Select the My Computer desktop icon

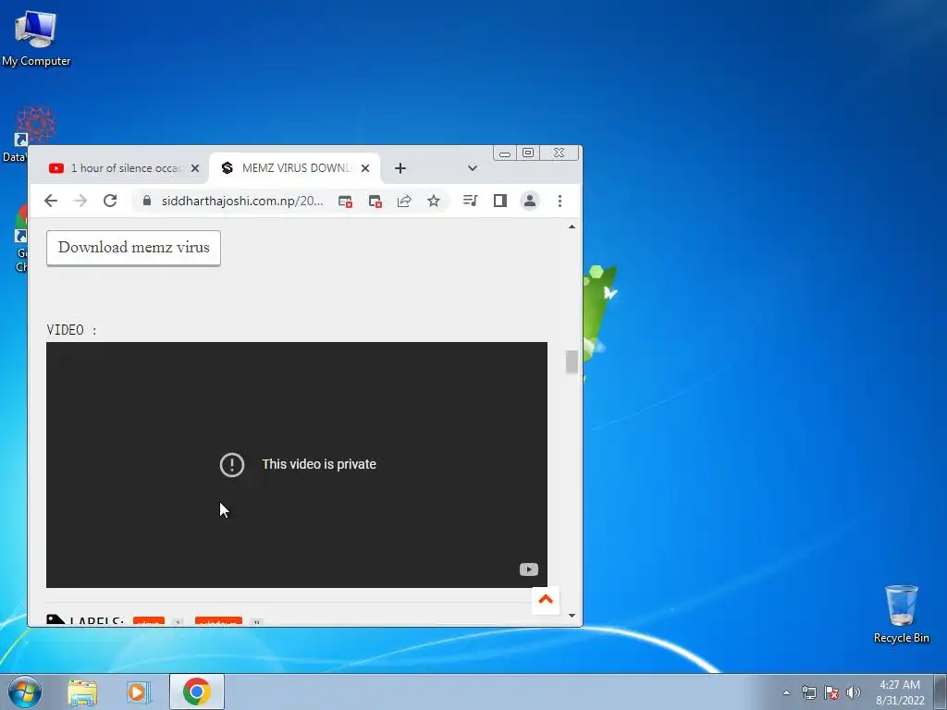pos(36,39)
